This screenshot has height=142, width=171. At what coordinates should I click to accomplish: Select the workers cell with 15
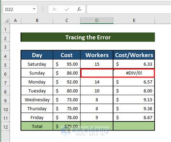click(x=97, y=64)
